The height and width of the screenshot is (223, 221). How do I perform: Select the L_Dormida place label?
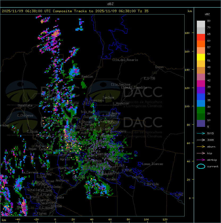(151, 184)
